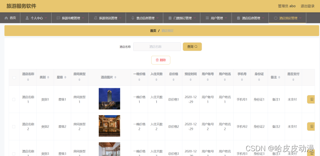Click the 首页 breadcrumb link
The image size is (320, 156).
pyautogui.click(x=153, y=31)
